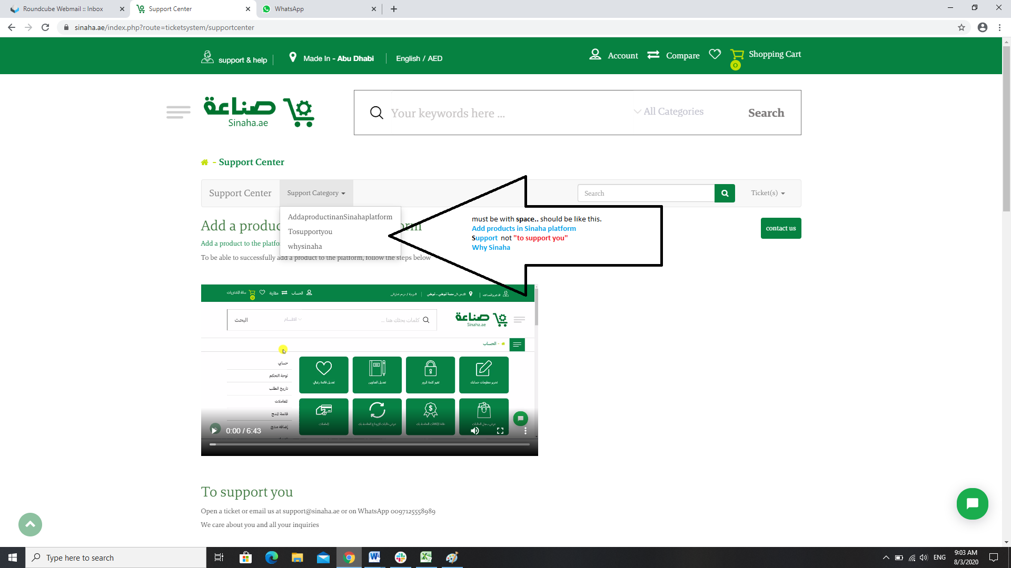Viewport: 1011px width, 568px height.
Task: Open the Chrome profile icon
Action: (983, 27)
